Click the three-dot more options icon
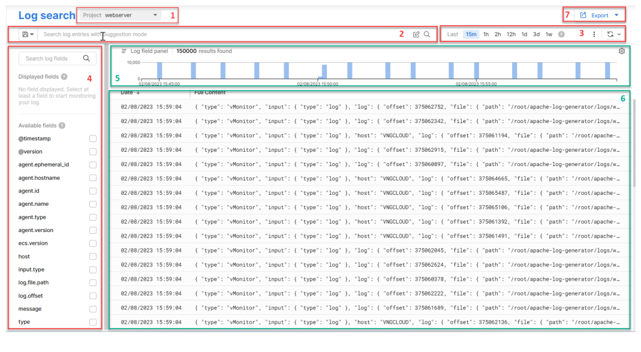 tap(594, 35)
